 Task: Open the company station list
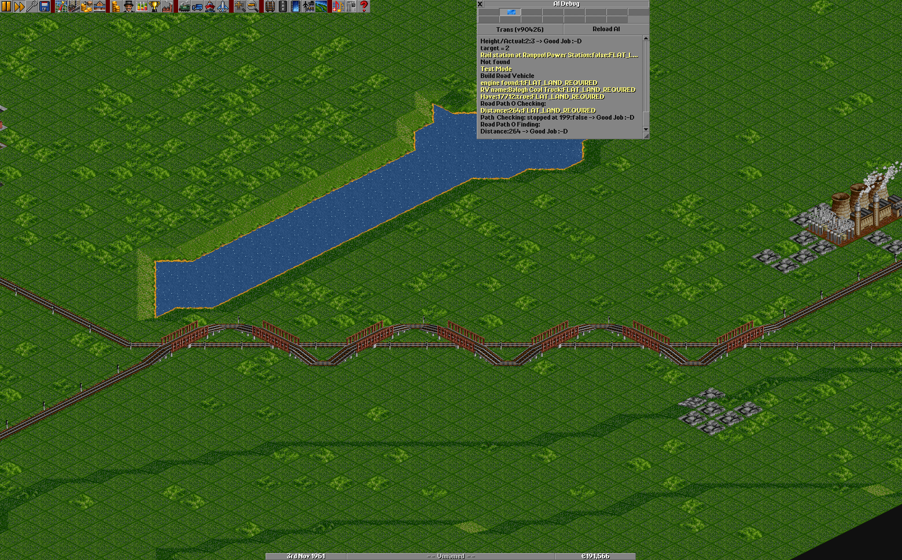100,6
